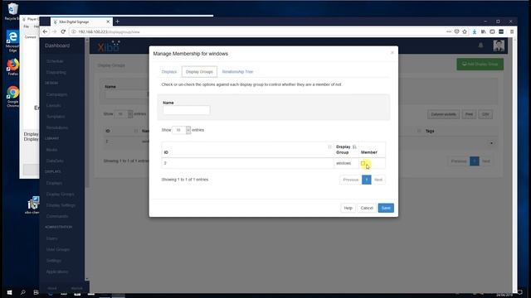Open DataSets in the sidebar
The height and width of the screenshot is (298, 531).
pyautogui.click(x=55, y=161)
